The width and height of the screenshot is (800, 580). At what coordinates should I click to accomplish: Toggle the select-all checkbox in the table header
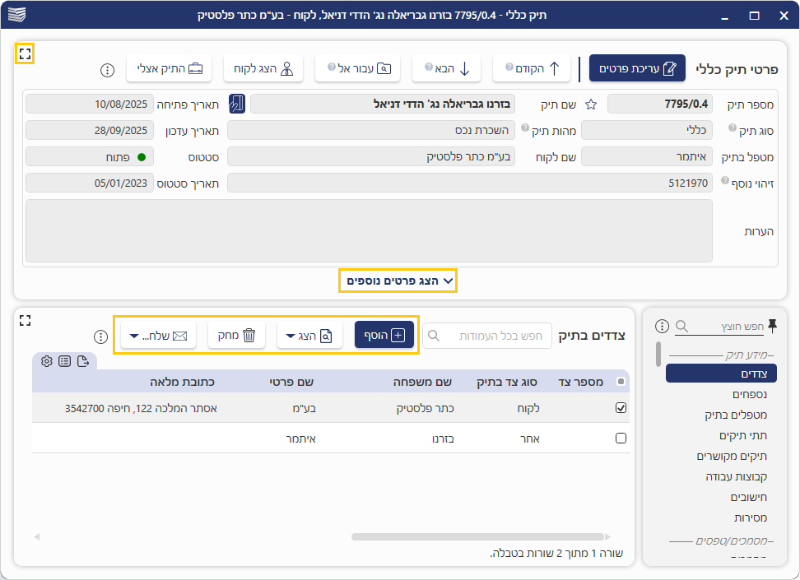[x=621, y=382]
